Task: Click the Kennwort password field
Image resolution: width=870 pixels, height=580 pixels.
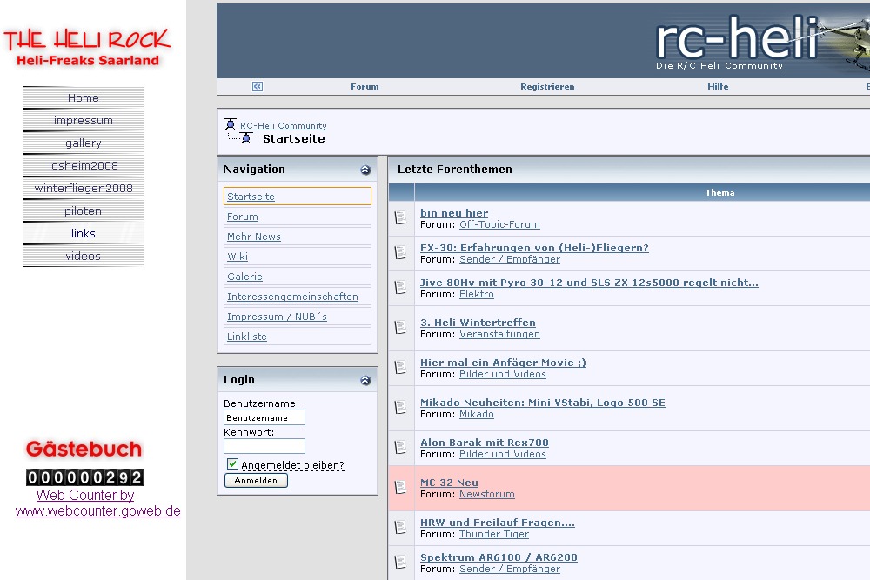Action: pyautogui.click(x=264, y=446)
